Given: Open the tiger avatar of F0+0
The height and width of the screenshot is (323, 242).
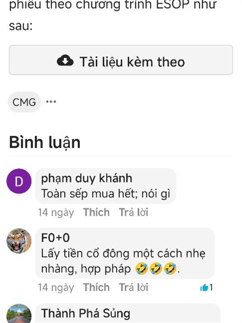Looking at the screenshot, I should coord(19,241).
